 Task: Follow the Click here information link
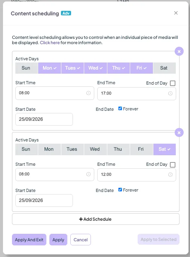coord(50,43)
